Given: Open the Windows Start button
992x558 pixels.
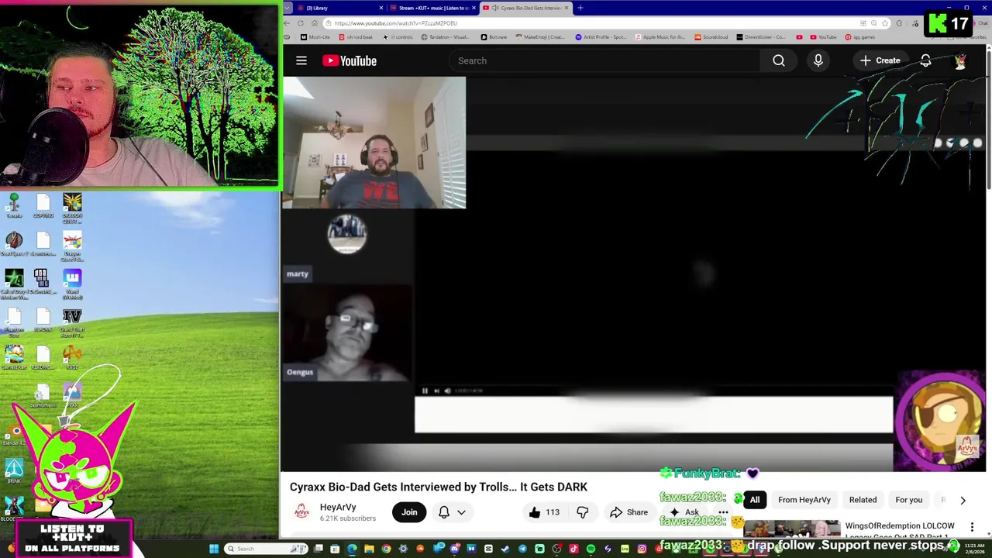Looking at the screenshot, I should pos(214,549).
